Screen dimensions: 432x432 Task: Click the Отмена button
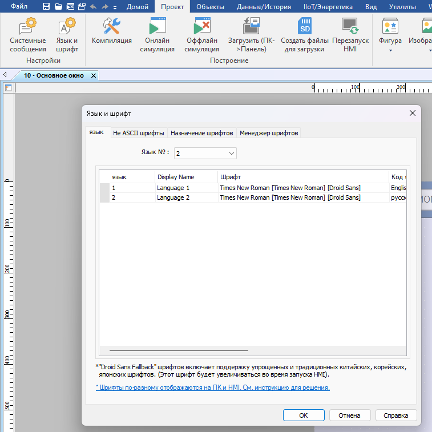click(x=350, y=415)
